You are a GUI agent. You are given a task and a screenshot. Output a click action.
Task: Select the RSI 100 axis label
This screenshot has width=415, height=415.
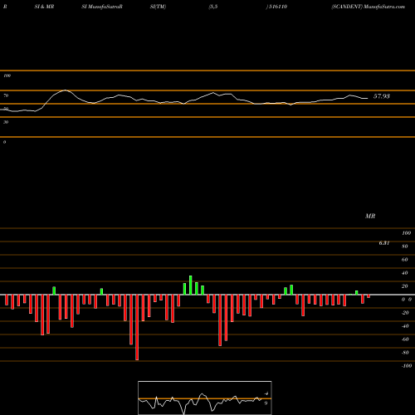[7, 76]
